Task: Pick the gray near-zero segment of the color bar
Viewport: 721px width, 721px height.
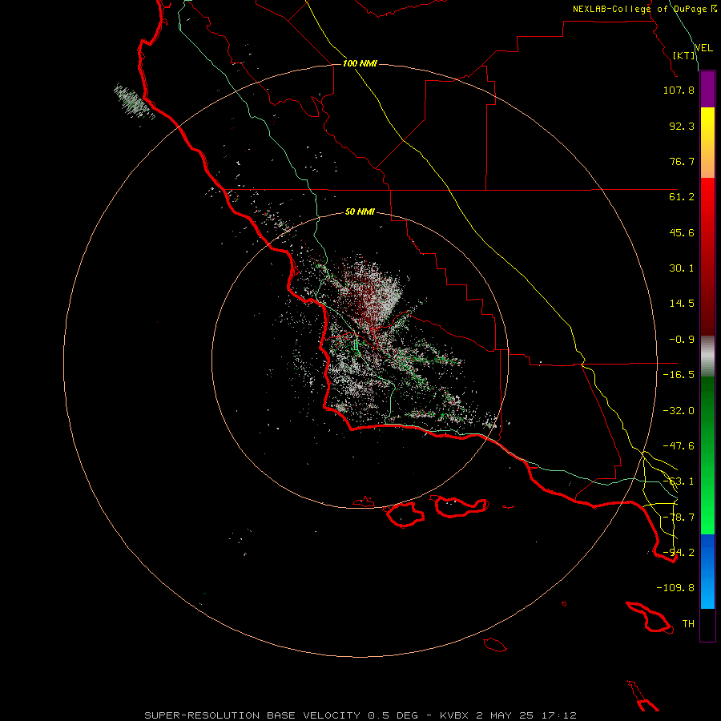Action: 707,356
